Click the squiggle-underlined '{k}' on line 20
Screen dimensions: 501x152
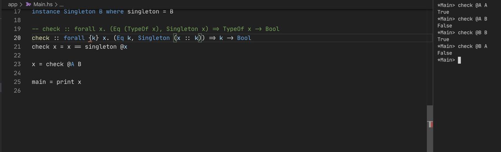point(94,38)
